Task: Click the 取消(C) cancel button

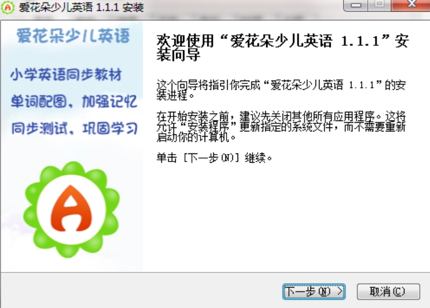Action: 388,292
